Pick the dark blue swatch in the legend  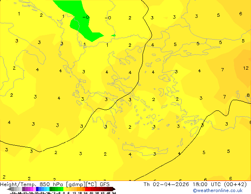coord(37,189)
